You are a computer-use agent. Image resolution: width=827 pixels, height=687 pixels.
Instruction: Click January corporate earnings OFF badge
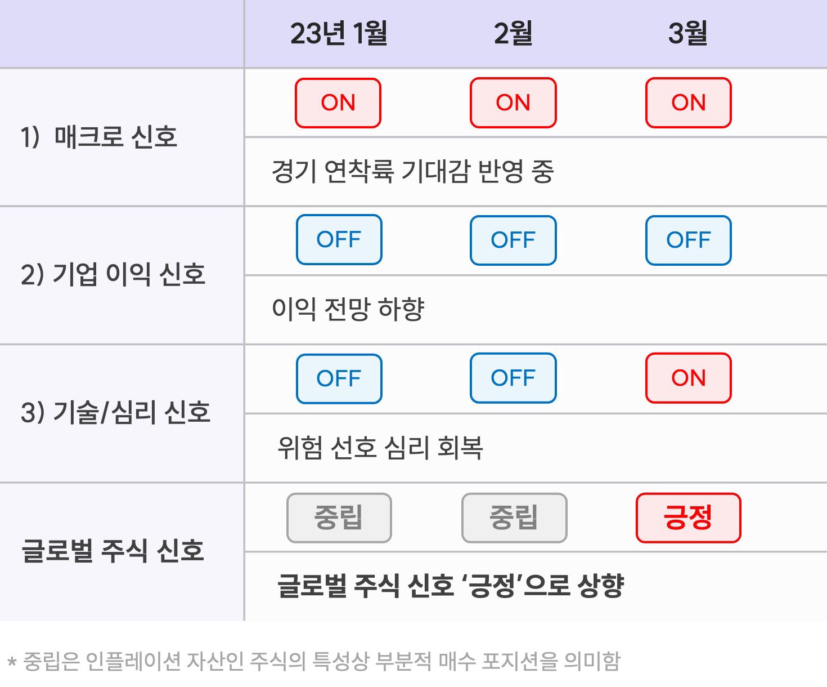(339, 240)
